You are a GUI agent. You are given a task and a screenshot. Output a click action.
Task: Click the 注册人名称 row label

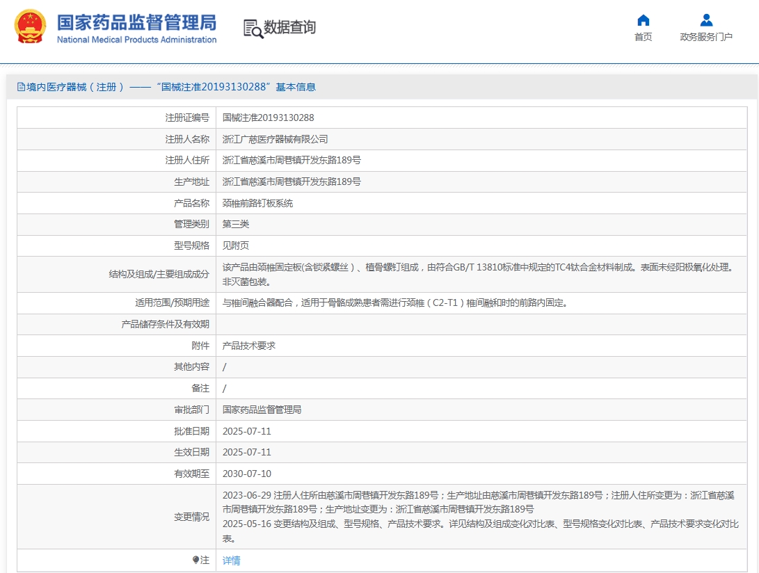(187, 139)
